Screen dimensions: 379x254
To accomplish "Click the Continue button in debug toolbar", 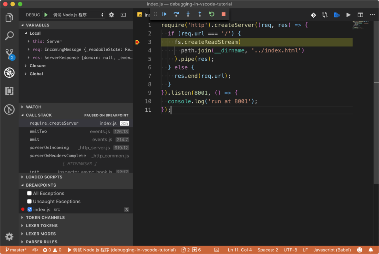I will pos(164,14).
